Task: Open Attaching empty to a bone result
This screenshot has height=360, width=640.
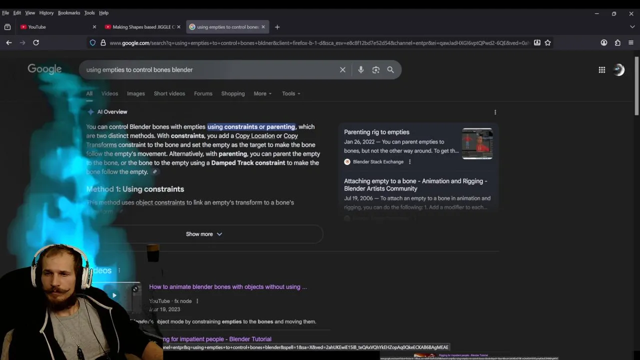Action: (415, 184)
